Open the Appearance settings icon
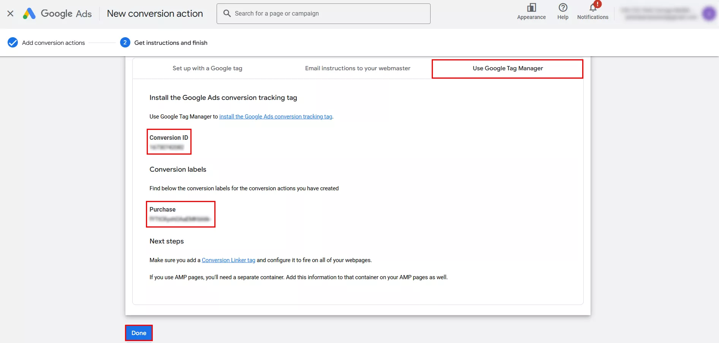Screen dimensions: 719x343 coord(531,8)
